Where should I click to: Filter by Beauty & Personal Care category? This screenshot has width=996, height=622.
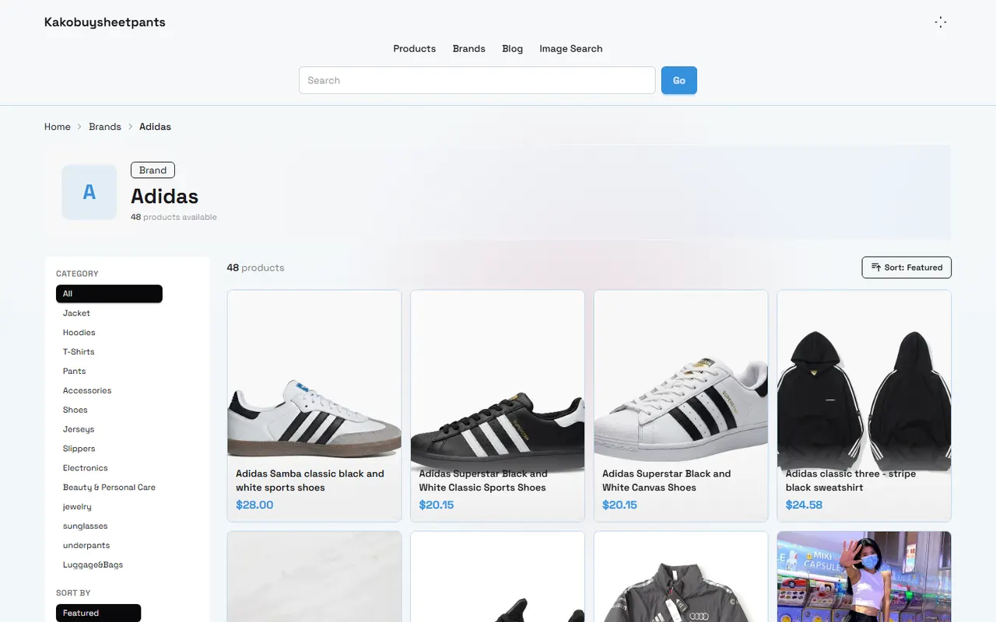click(x=110, y=488)
